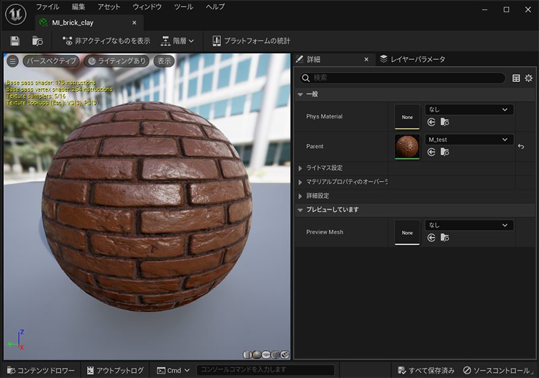Open the details panel settings gear
This screenshot has height=378, width=539.
(528, 78)
